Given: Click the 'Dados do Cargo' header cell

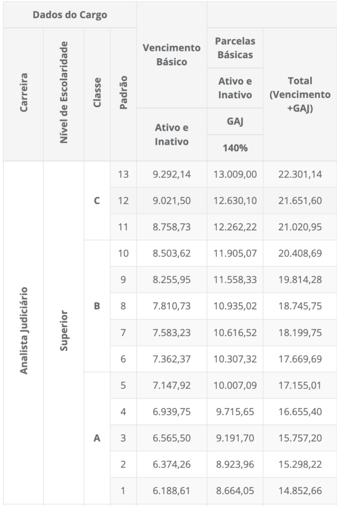Looking at the screenshot, I should click(70, 15).
